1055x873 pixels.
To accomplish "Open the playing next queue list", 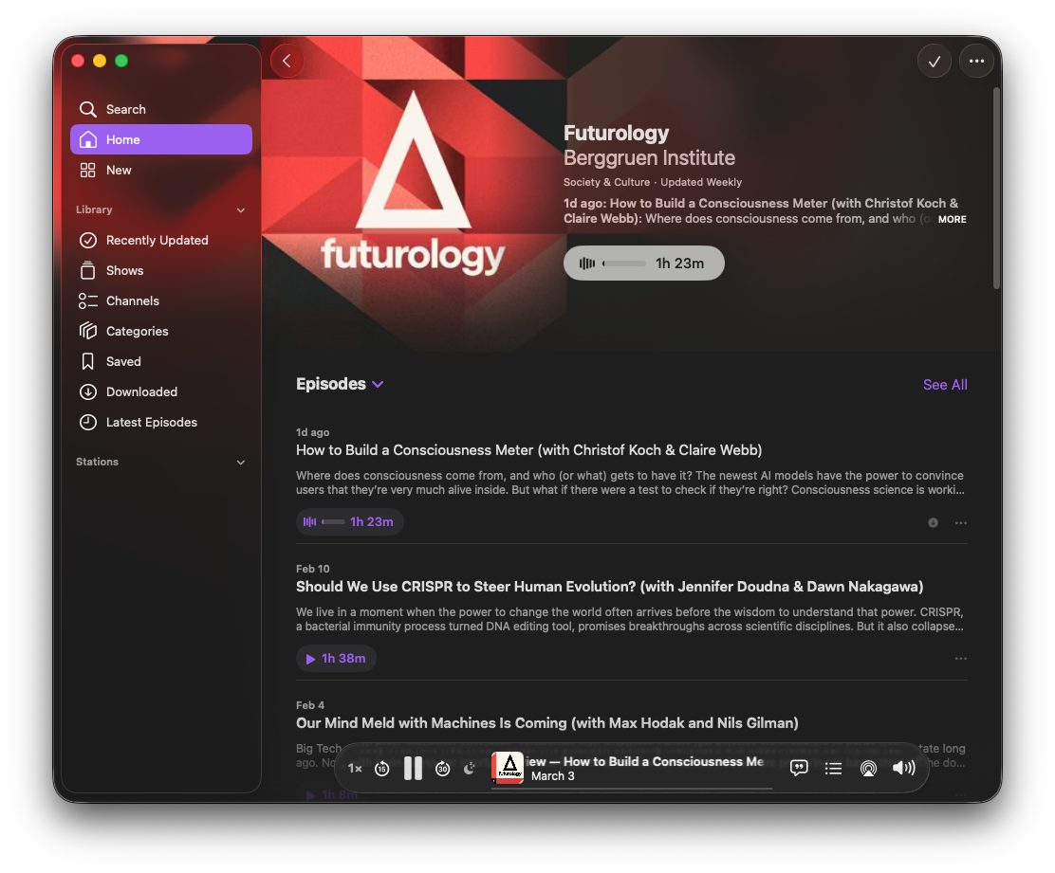I will click(x=833, y=768).
